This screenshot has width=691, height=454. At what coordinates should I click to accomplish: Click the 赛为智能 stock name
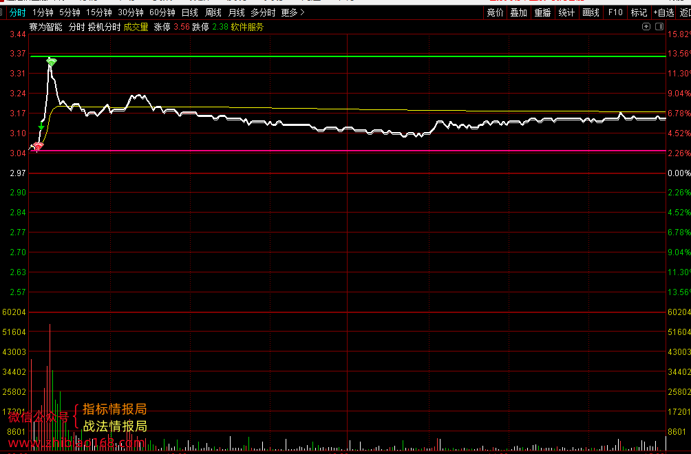click(x=46, y=27)
